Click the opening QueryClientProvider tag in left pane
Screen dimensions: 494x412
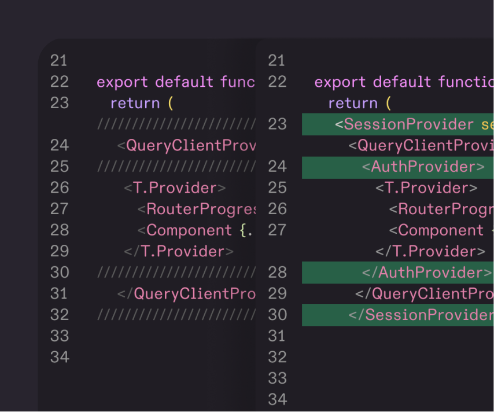coord(186,145)
